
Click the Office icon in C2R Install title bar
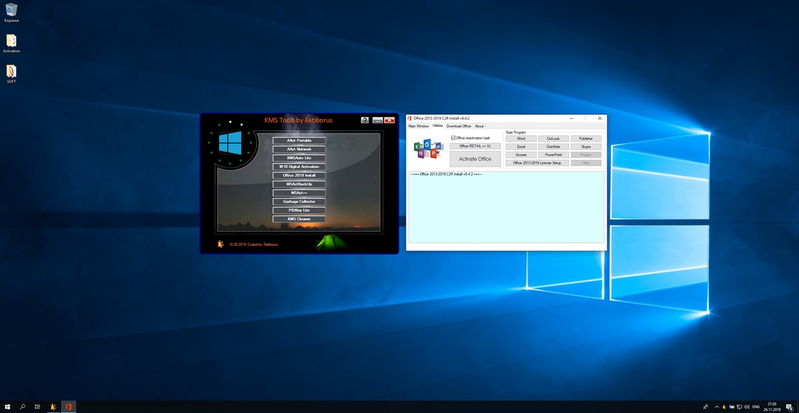coord(409,118)
